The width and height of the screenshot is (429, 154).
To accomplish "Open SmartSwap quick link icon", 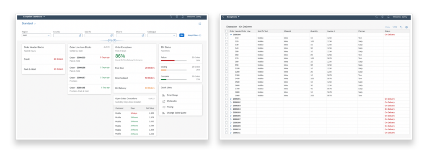I will (x=164, y=96).
